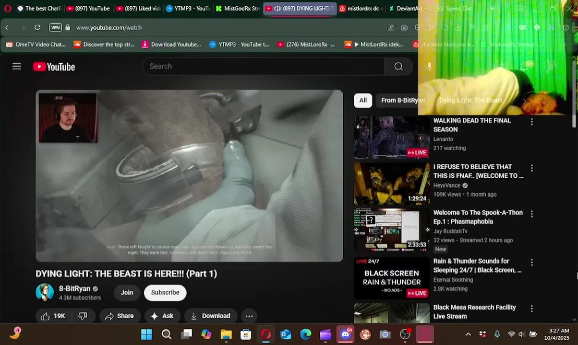Open options menu for Black Mesa stream
Screen dimensions: 578x345
(x=531, y=309)
